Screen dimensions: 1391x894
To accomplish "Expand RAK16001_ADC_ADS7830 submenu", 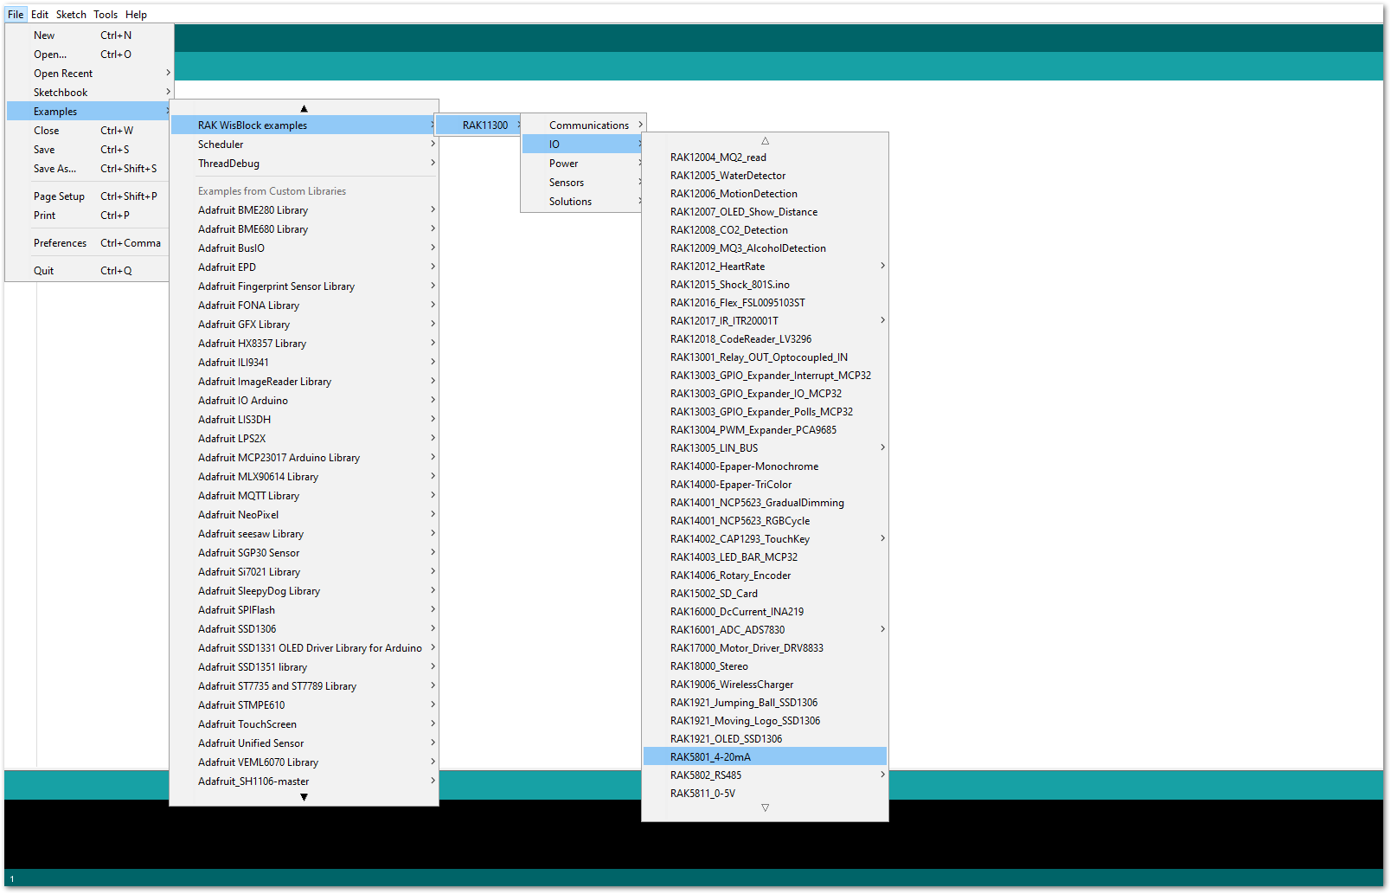I will [766, 630].
